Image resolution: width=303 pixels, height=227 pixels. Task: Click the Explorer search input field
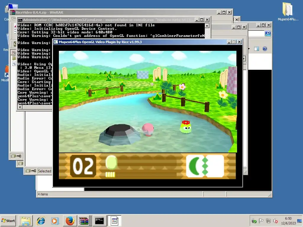click(256, 33)
